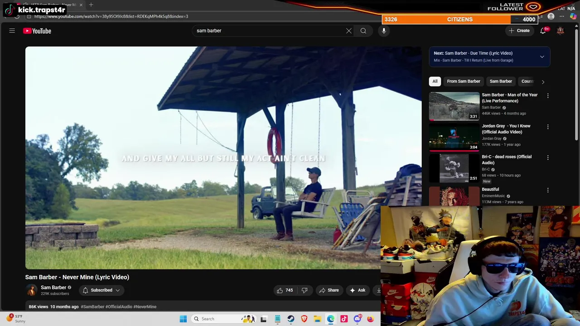This screenshot has height=326, width=580.
Task: Select the Sam Barber filter chip
Action: tap(501, 81)
